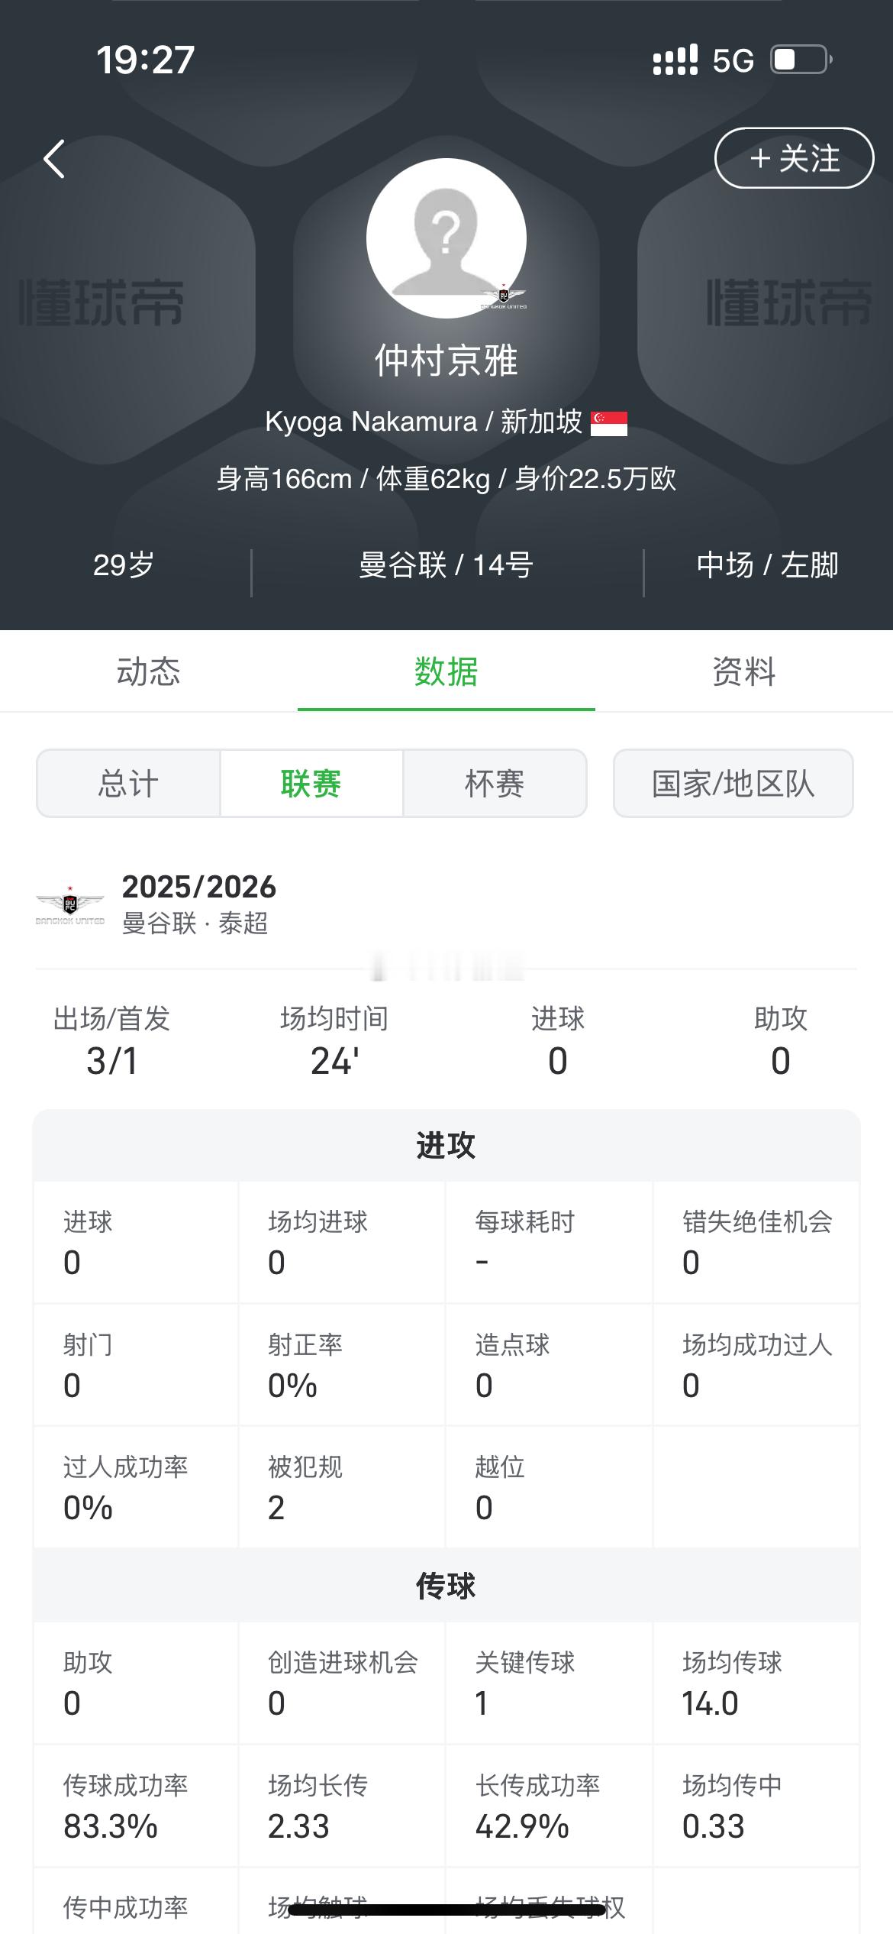Tap the 传球 section header
The height and width of the screenshot is (1934, 893).
(446, 1586)
